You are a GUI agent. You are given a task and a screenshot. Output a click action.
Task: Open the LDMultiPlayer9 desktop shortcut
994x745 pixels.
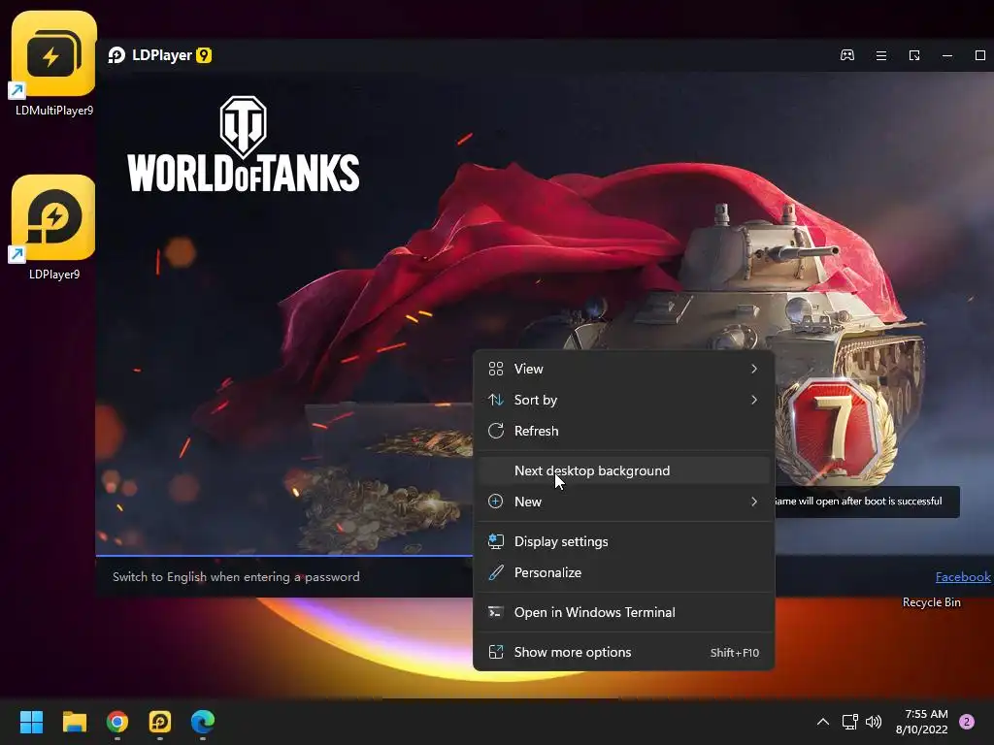pos(54,63)
